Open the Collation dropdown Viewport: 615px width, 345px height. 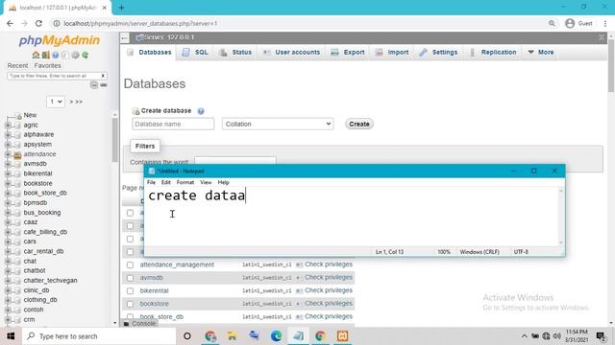[x=278, y=124]
